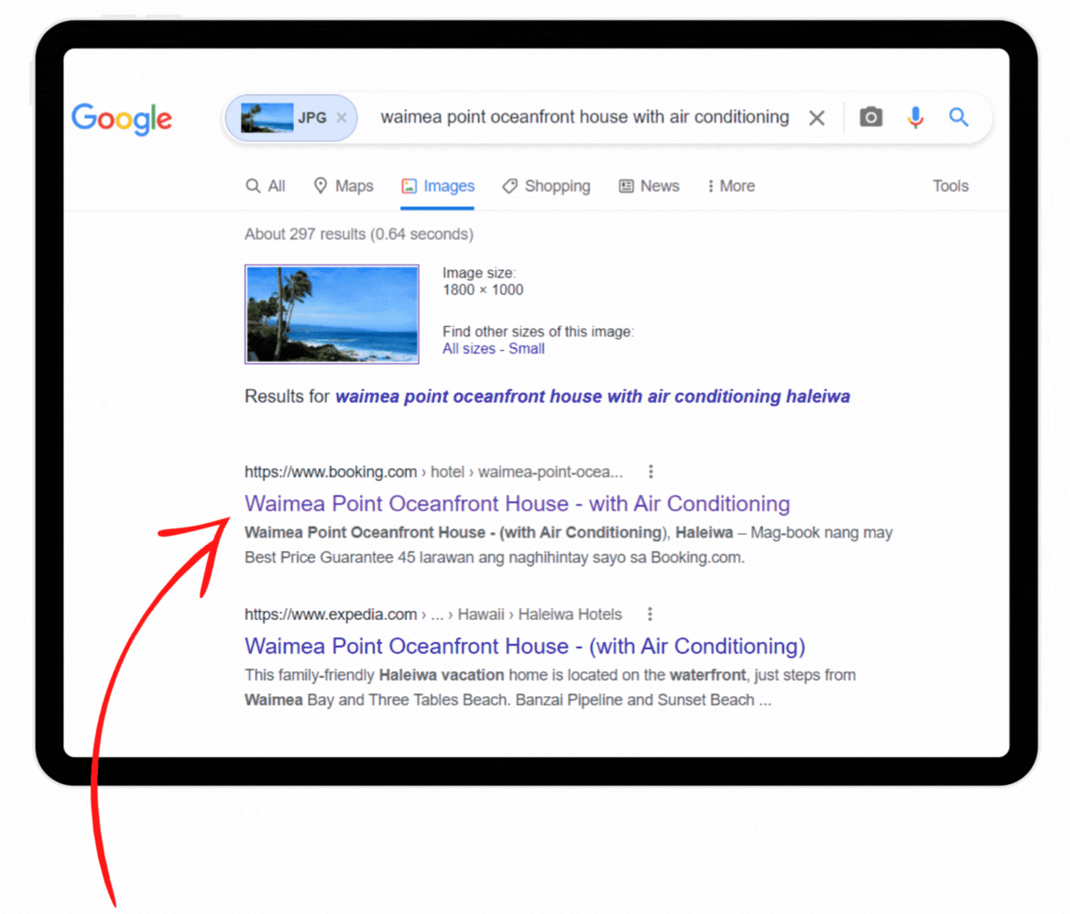Expand the Expedia breadcrumb ellipsis
The width and height of the screenshot is (1070, 914).
(x=437, y=615)
